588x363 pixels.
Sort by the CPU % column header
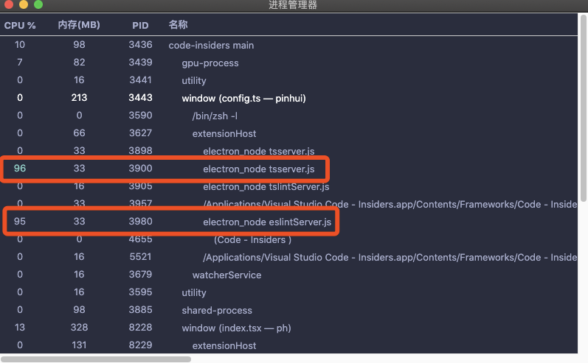point(20,26)
